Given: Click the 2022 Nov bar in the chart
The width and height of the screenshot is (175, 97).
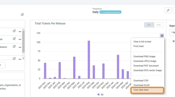Looking at the screenshot, I should click(x=45, y=71).
